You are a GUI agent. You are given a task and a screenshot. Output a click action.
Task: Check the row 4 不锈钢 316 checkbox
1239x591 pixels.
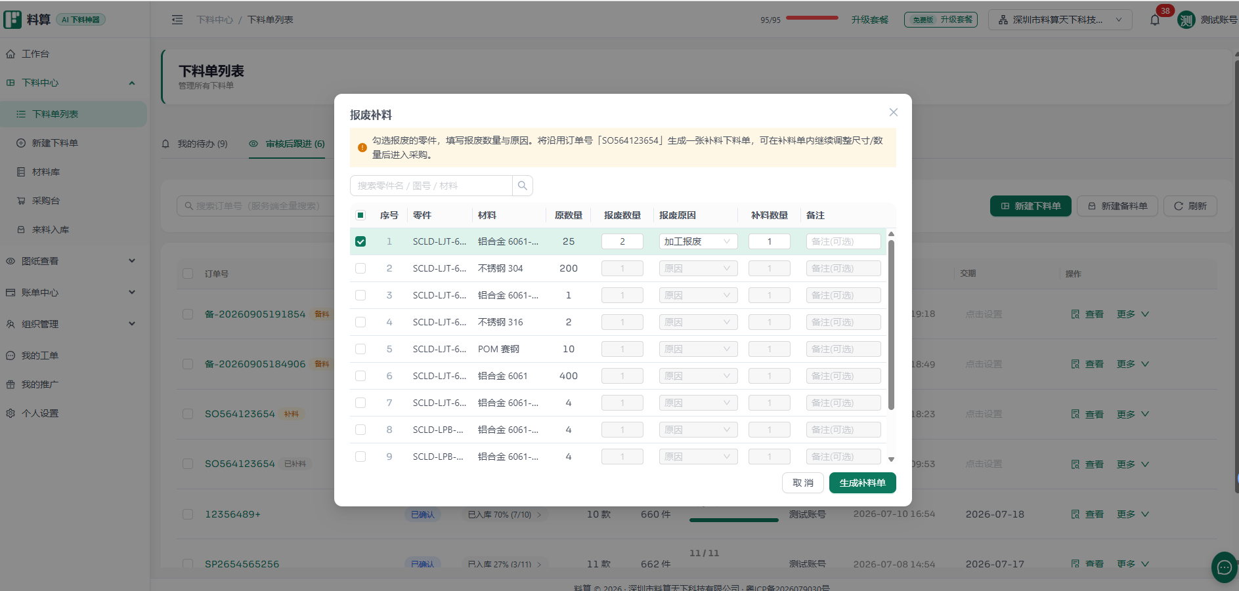point(360,322)
